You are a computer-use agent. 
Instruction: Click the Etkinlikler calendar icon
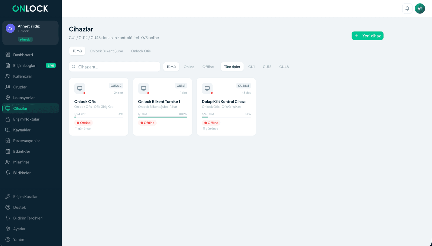8,151
